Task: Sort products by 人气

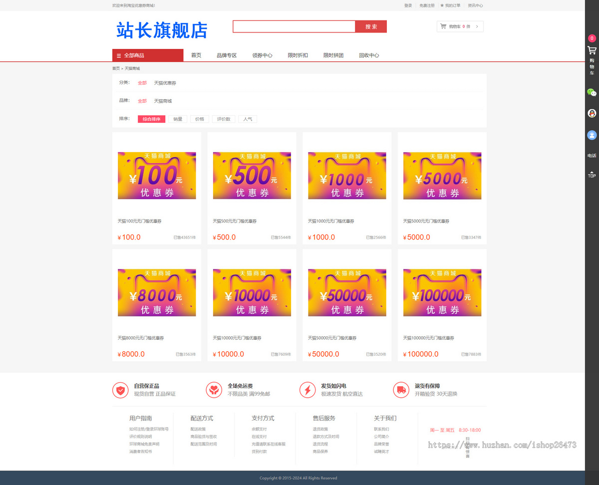Action: (x=248, y=119)
